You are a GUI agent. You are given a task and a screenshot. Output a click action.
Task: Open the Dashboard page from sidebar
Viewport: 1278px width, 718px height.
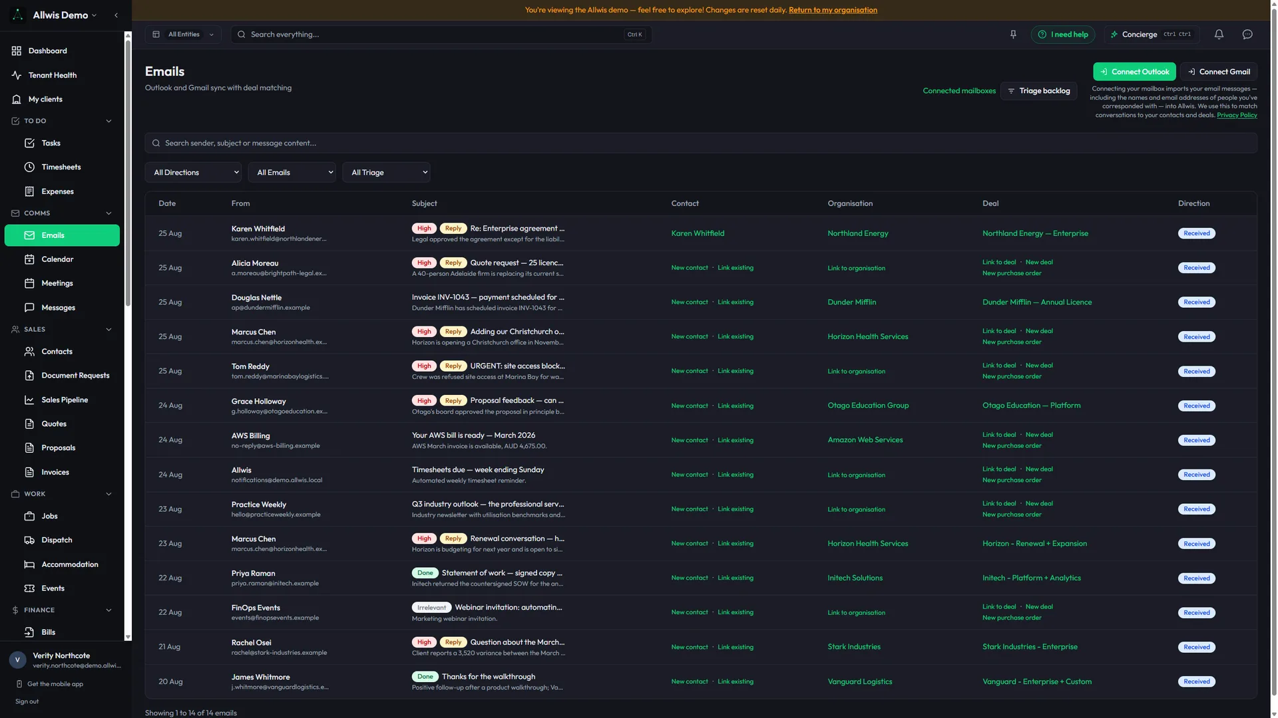(x=62, y=51)
